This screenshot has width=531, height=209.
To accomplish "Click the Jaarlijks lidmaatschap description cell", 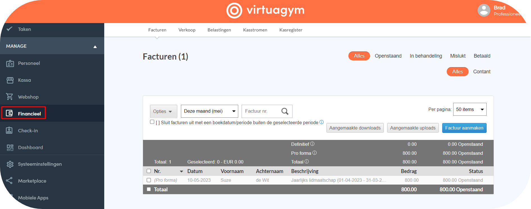I will pyautogui.click(x=338, y=180).
